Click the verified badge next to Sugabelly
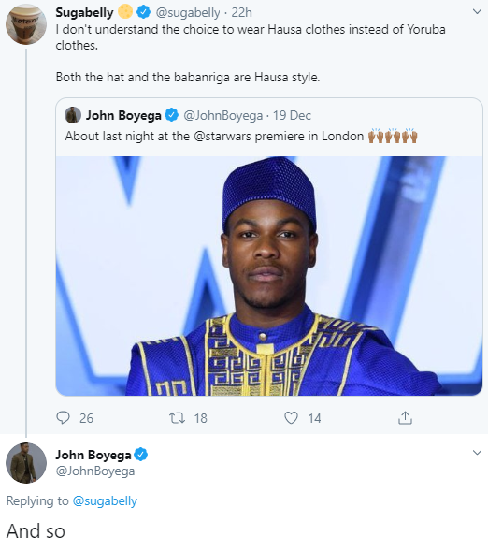 point(143,13)
